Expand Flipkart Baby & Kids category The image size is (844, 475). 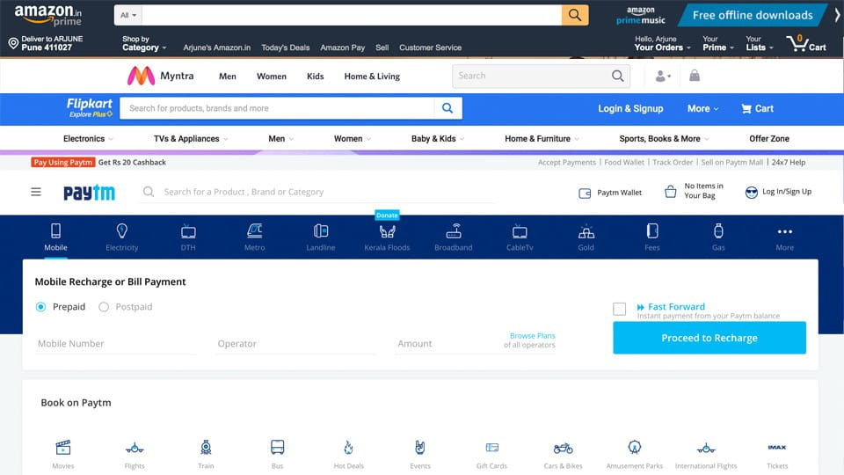(438, 139)
